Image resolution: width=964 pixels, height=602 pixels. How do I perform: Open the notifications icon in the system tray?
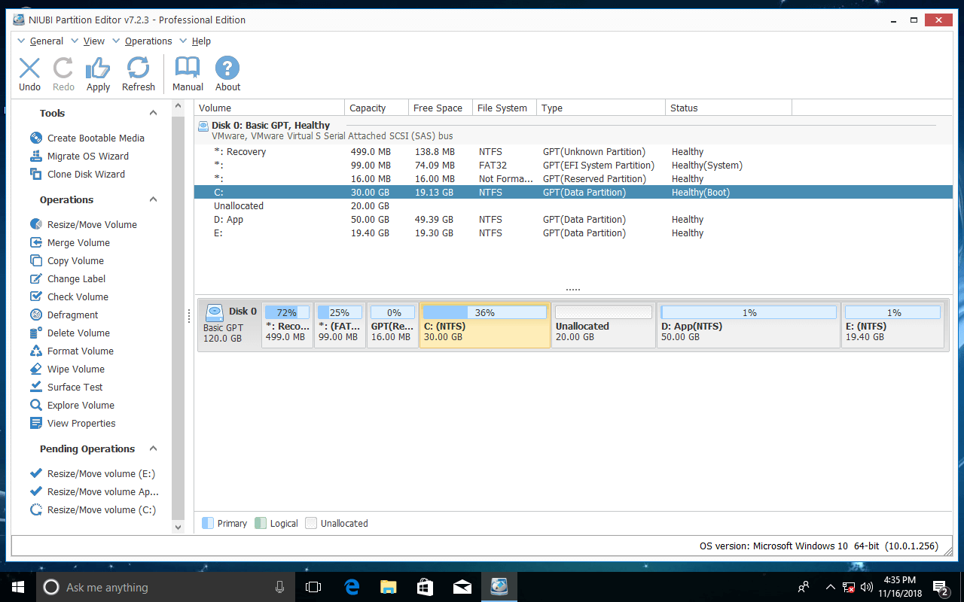[x=939, y=587]
